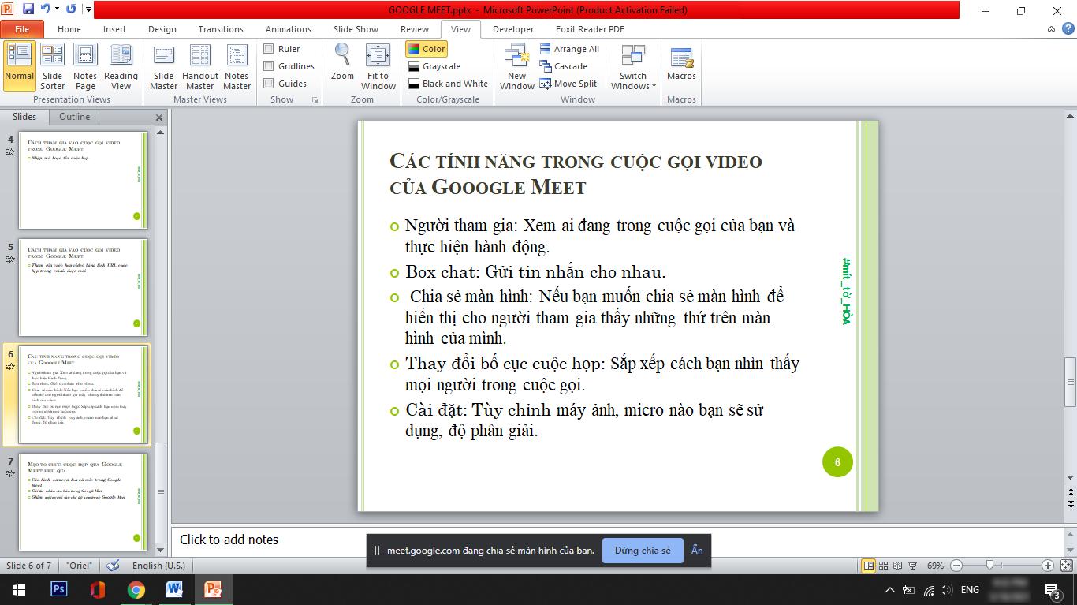Arrange All open windows
This screenshot has width=1077, height=605.
coord(569,49)
